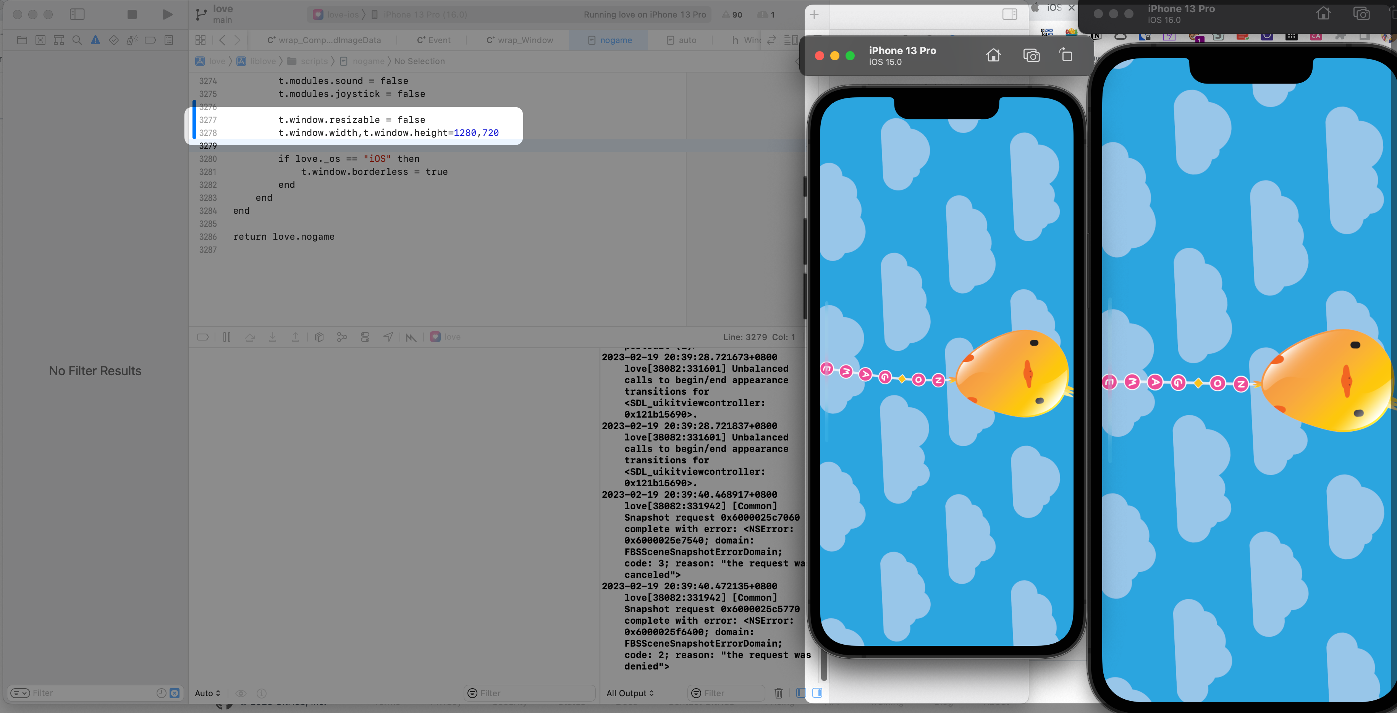
Task: Click the Step Over debug control
Action: [250, 337]
